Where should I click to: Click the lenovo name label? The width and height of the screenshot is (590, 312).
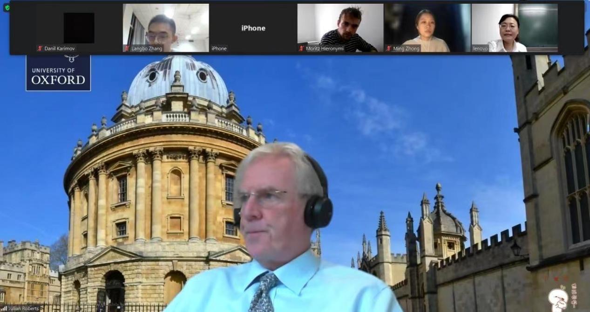480,49
